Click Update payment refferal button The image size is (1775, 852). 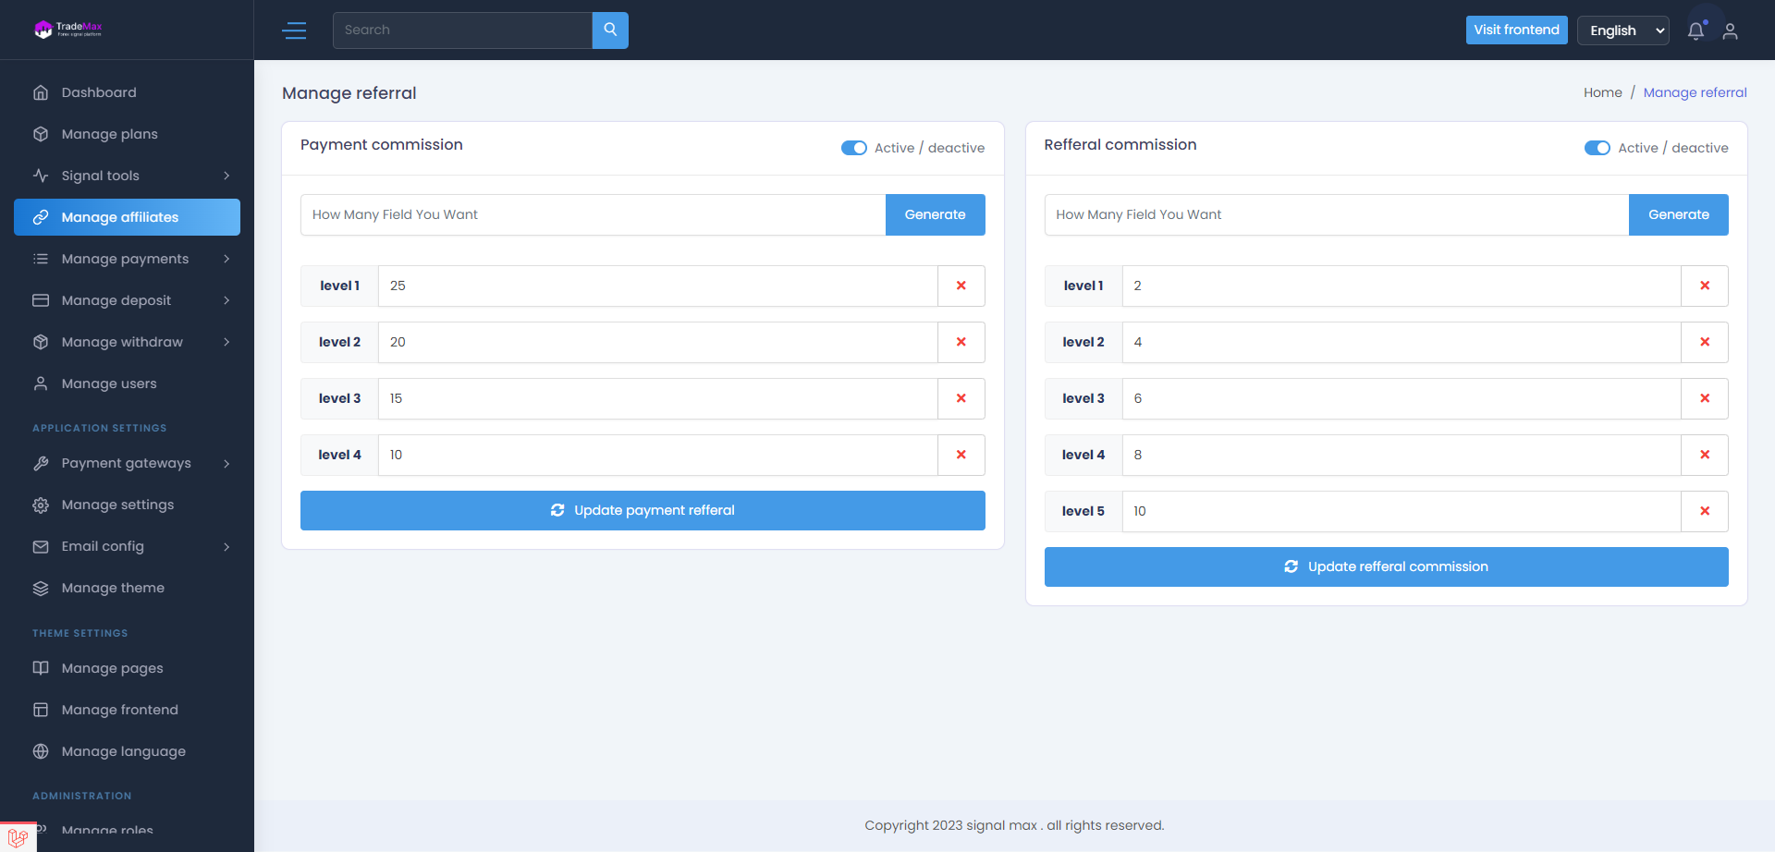coord(643,510)
